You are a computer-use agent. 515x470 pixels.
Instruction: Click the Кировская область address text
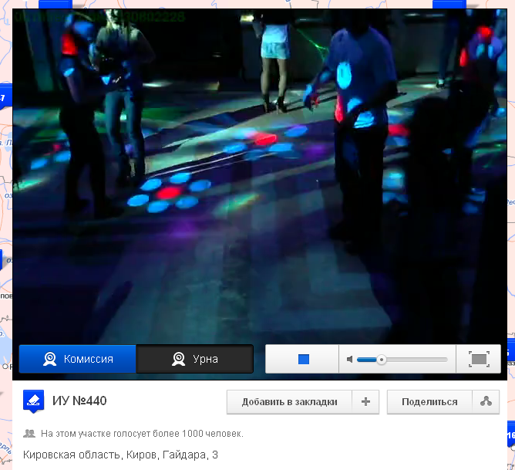(x=120, y=455)
